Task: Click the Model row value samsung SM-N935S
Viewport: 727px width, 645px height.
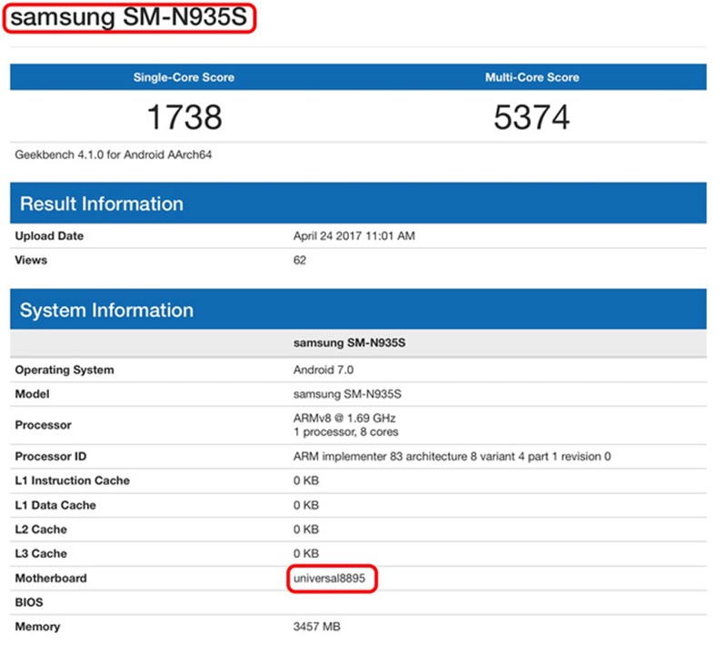Action: pos(347,394)
